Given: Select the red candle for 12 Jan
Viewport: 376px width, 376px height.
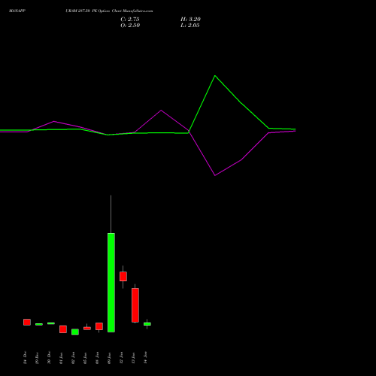Looking at the screenshot, I should [x=123, y=276].
